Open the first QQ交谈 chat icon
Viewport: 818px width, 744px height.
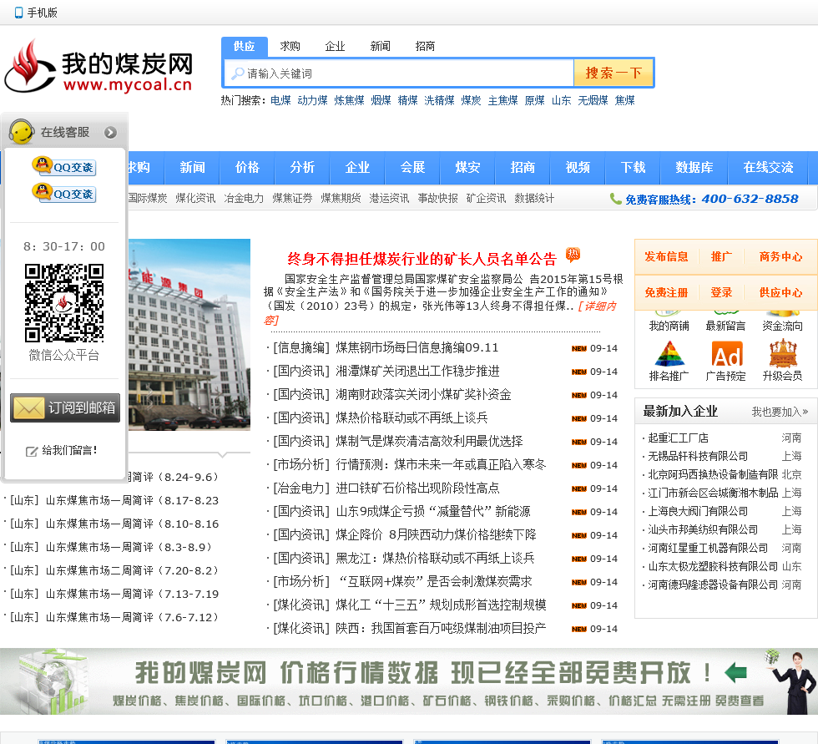pyautogui.click(x=64, y=166)
